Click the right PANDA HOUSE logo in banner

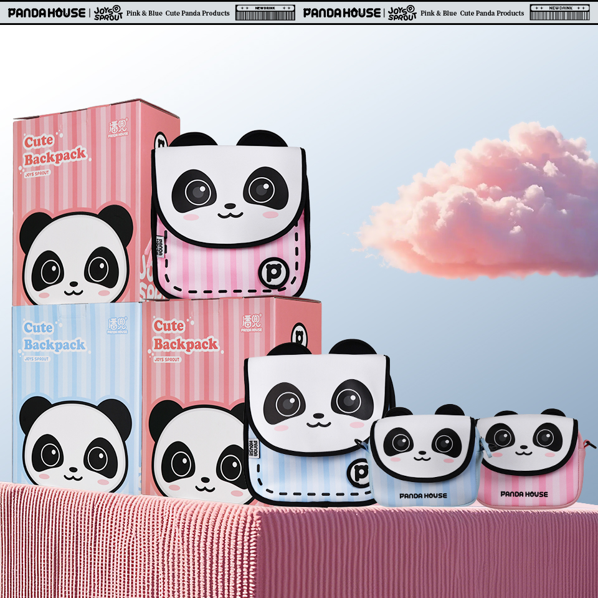click(x=341, y=12)
